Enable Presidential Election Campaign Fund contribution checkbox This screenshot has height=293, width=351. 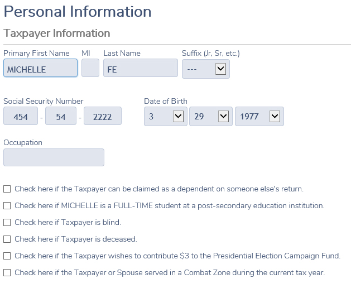(7, 256)
